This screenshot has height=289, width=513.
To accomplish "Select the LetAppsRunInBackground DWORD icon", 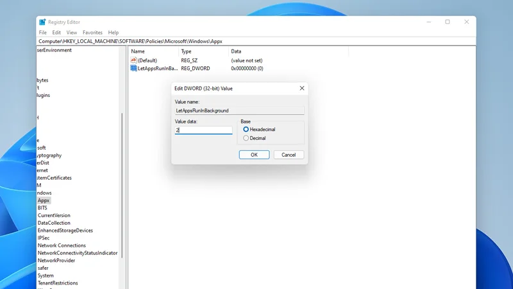I will point(133,68).
